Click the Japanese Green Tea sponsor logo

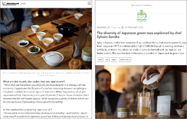(142, 16)
